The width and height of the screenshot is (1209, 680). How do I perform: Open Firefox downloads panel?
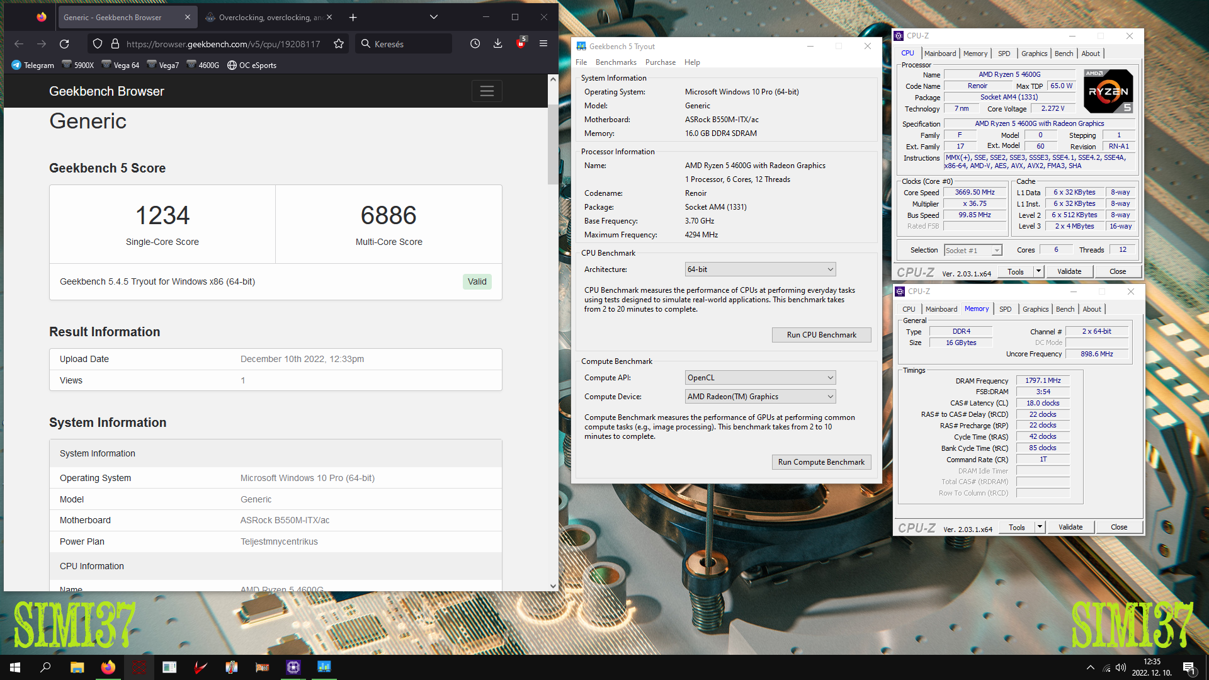pos(498,44)
